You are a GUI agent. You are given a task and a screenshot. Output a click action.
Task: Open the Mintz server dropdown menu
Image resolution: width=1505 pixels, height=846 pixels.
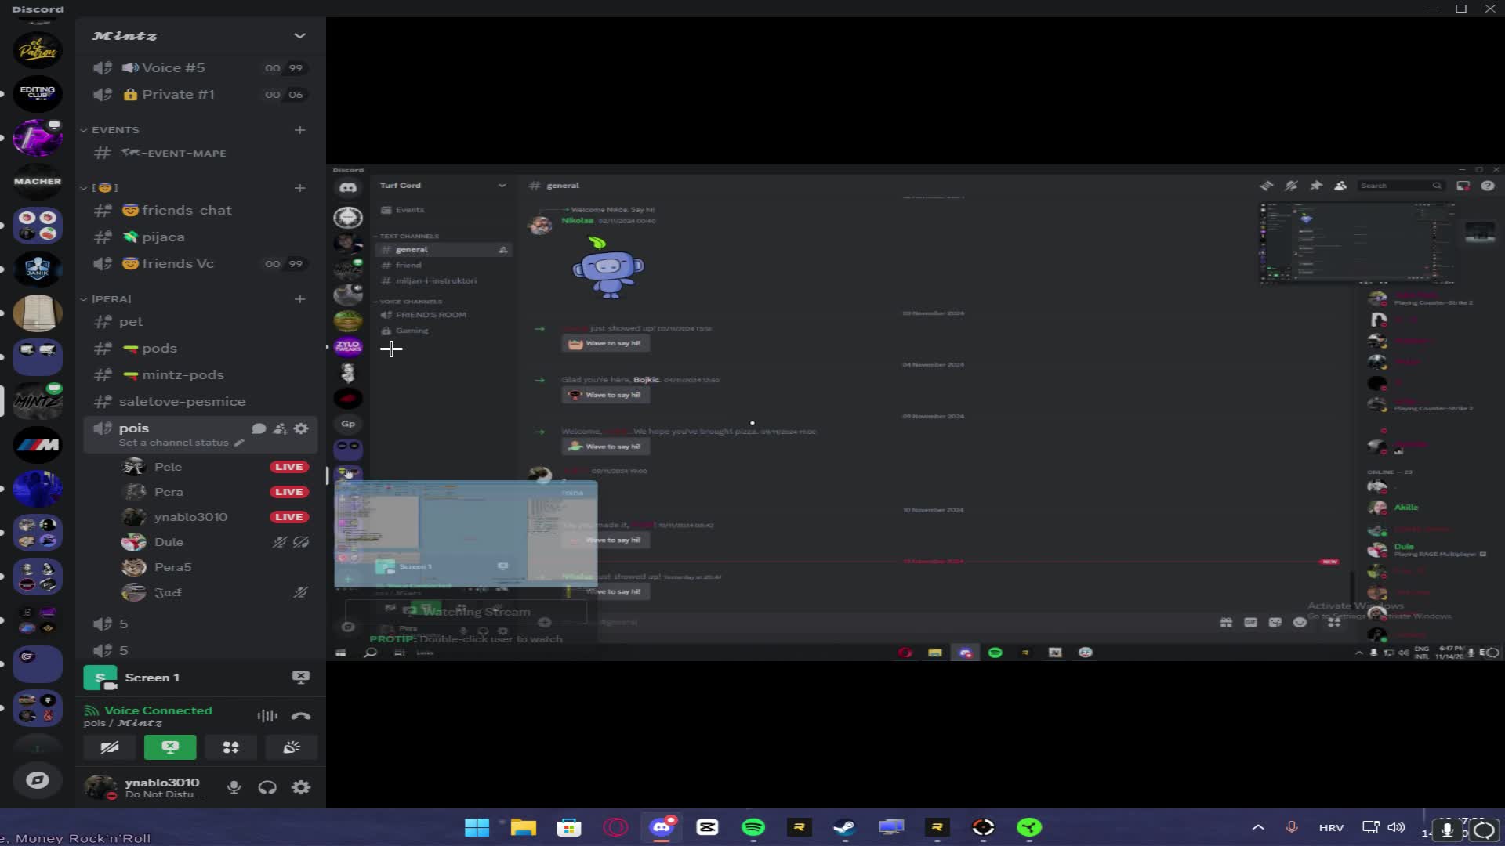click(x=299, y=36)
